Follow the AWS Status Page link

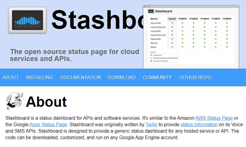pyautogui.click(x=214, y=118)
